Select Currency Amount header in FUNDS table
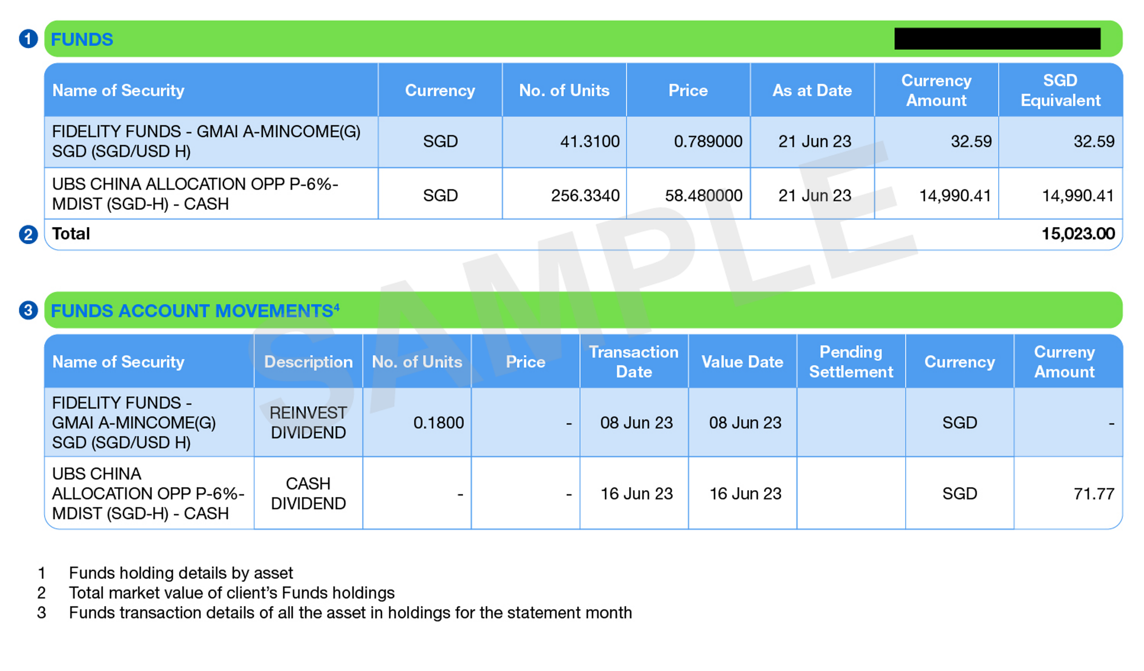 pyautogui.click(x=937, y=90)
